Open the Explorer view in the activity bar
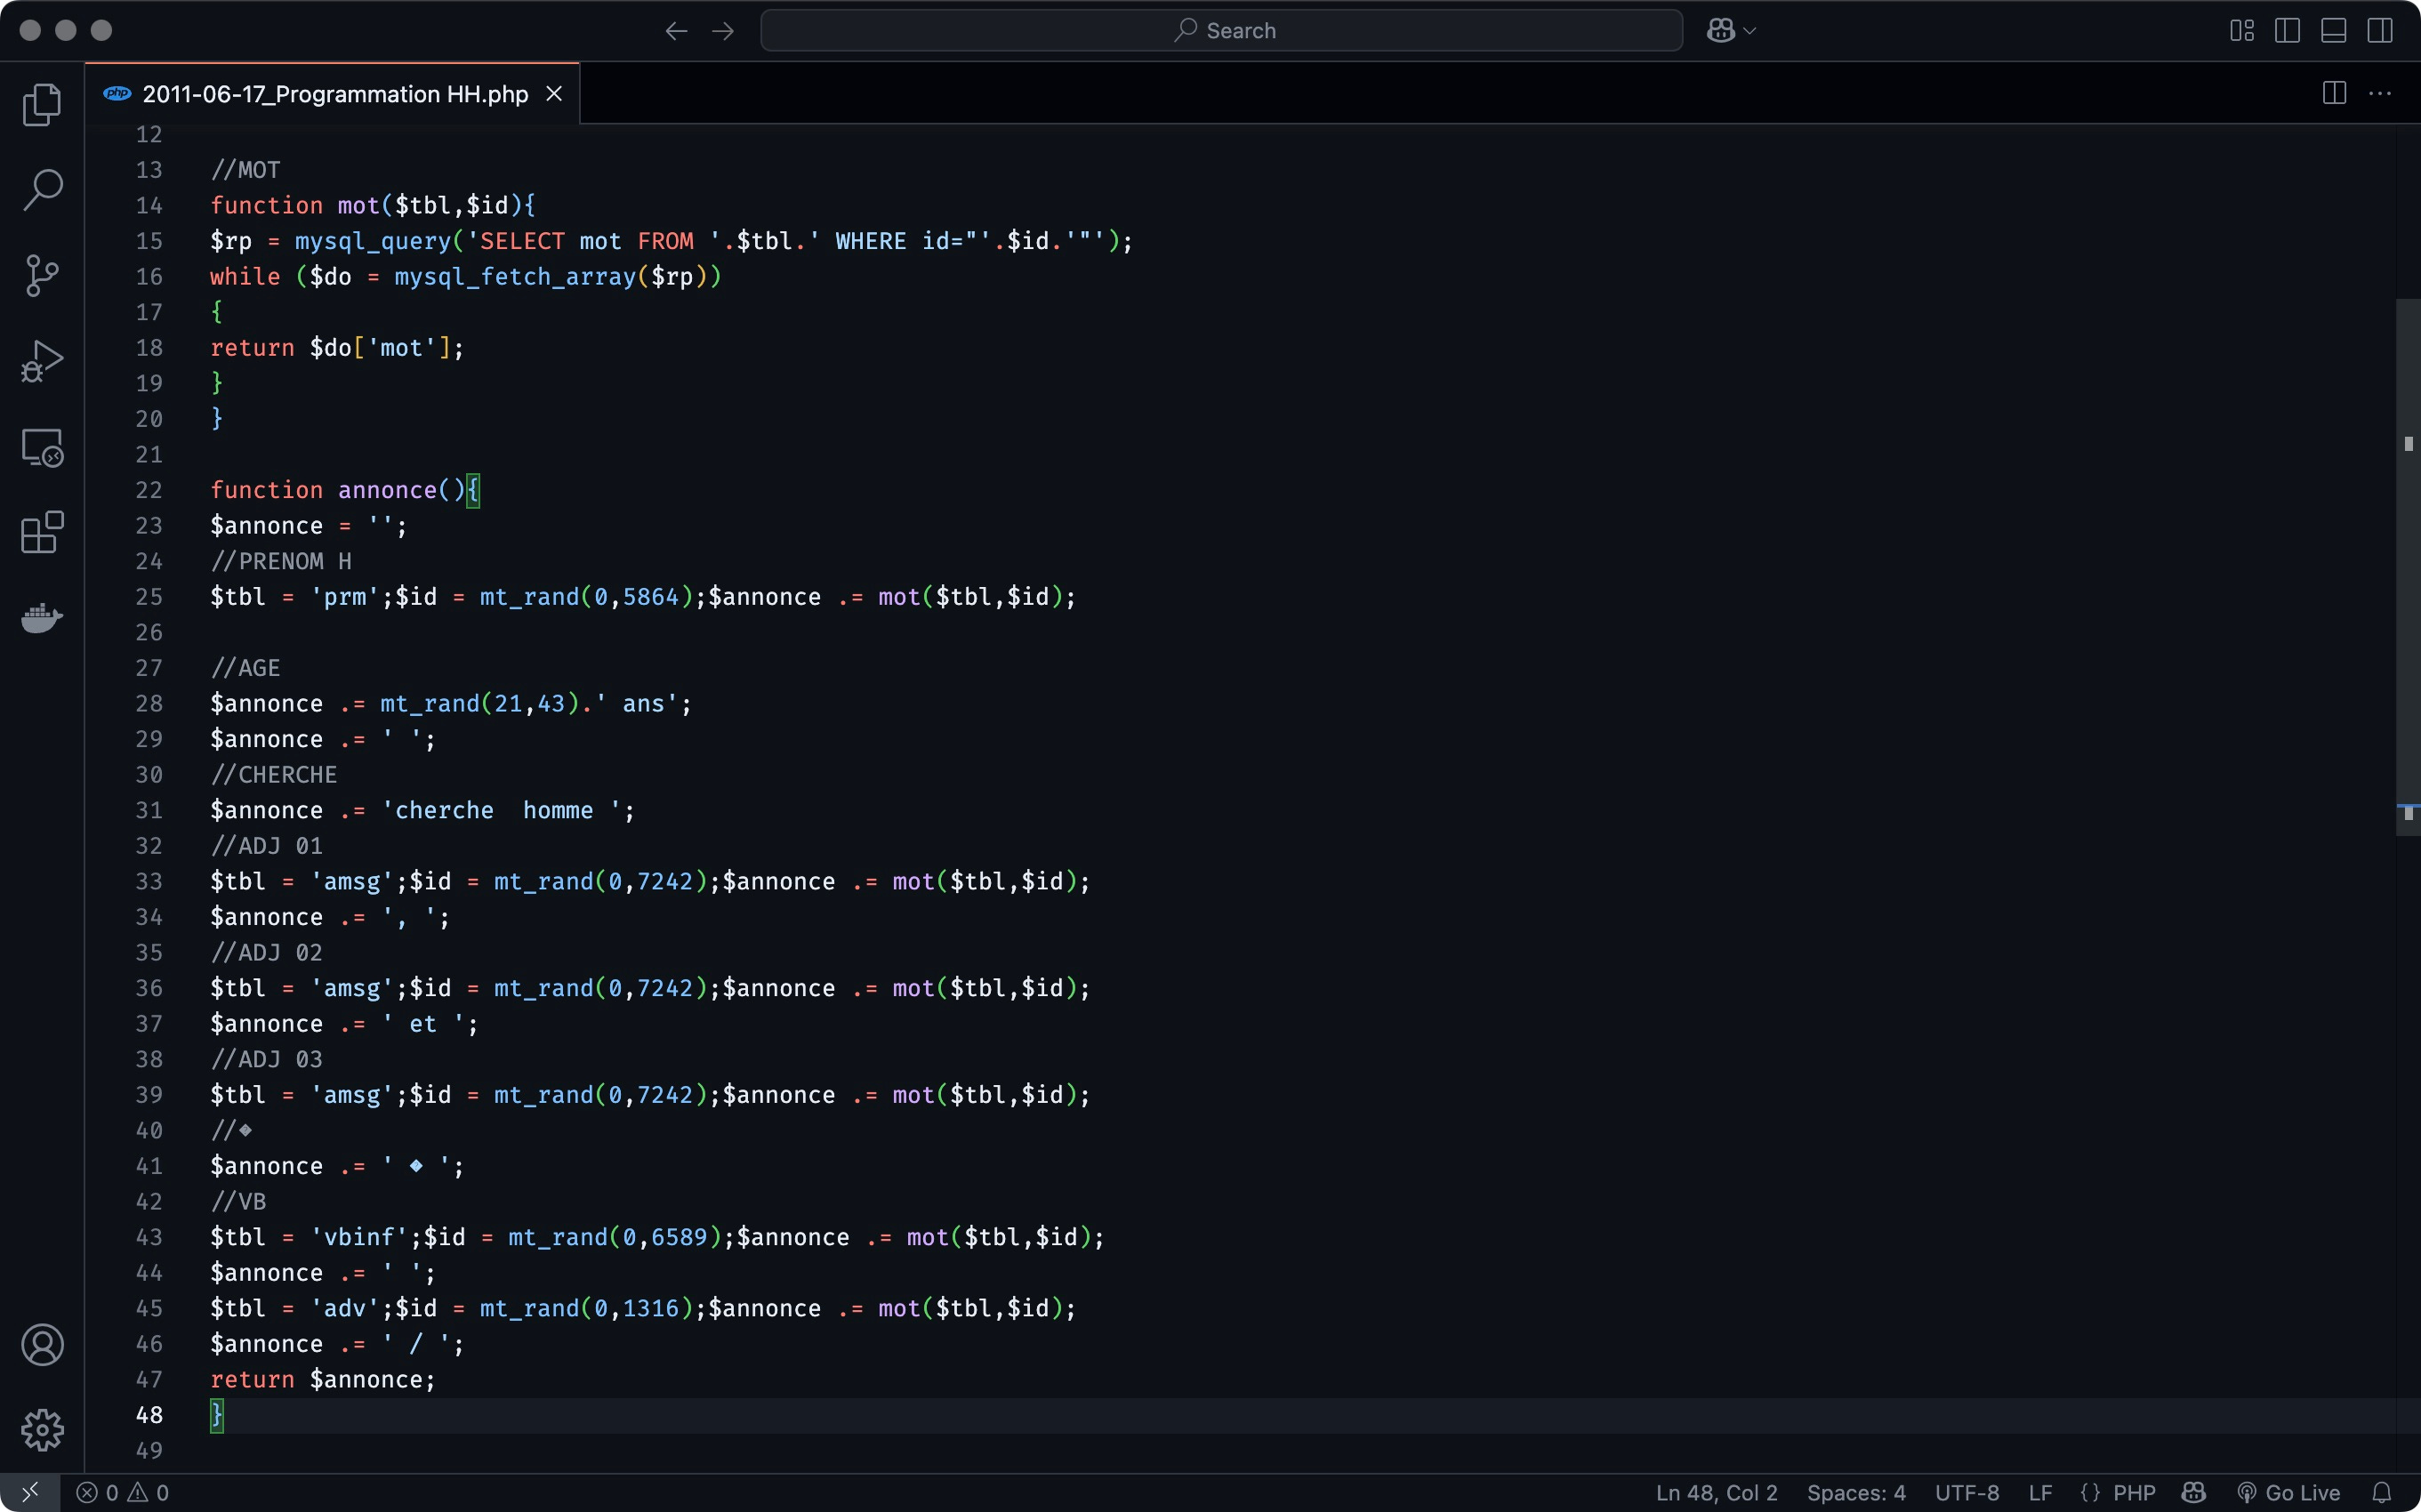 [x=42, y=105]
